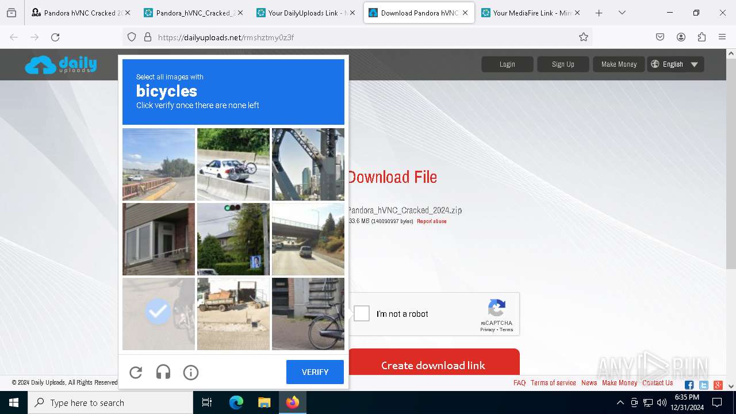This screenshot has height=414, width=736.
Task: Show hidden system tray icons
Action: pos(620,402)
